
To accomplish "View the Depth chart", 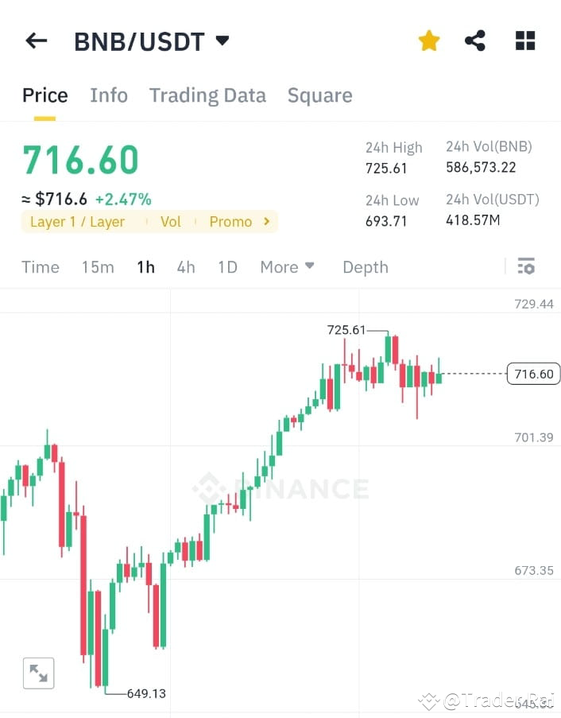I will [x=365, y=267].
